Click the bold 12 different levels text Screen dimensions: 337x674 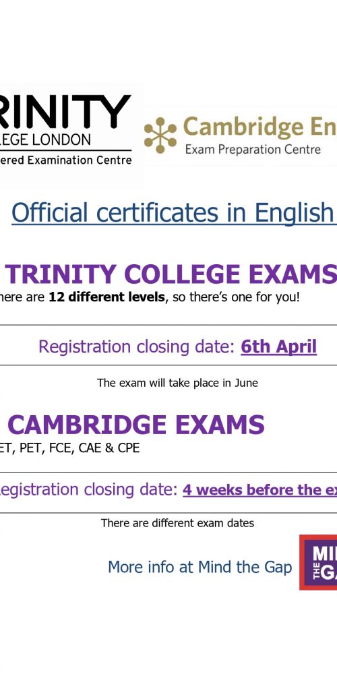[x=106, y=297]
